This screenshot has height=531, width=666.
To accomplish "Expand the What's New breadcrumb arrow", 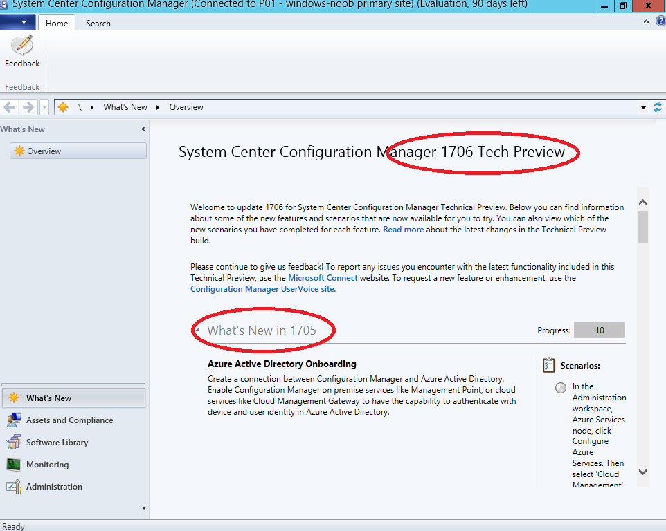I will click(x=158, y=107).
